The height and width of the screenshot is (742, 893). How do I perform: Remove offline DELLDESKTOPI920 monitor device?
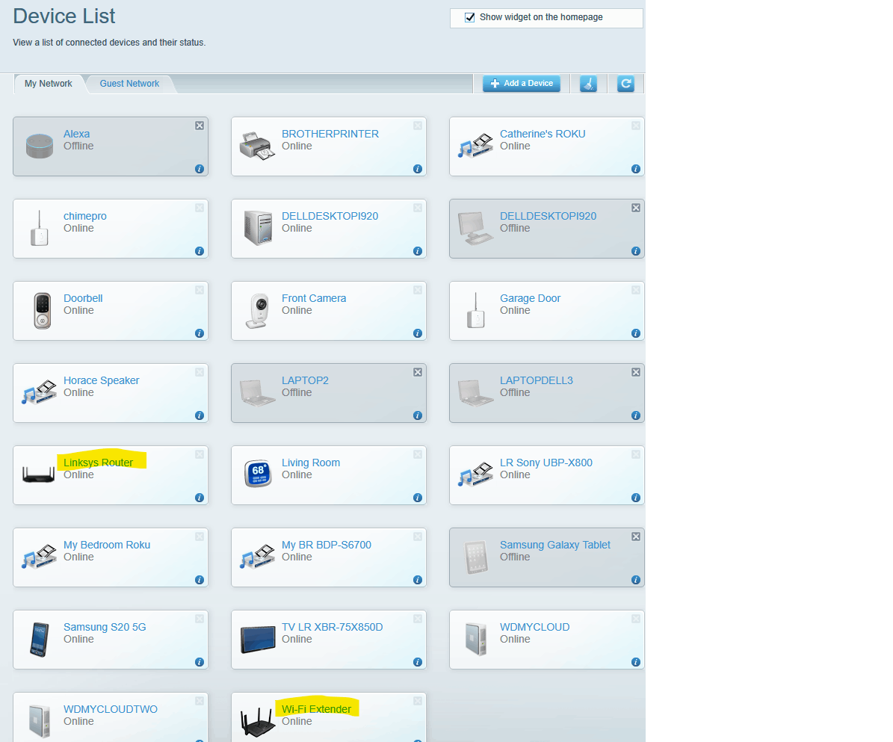pyautogui.click(x=636, y=208)
